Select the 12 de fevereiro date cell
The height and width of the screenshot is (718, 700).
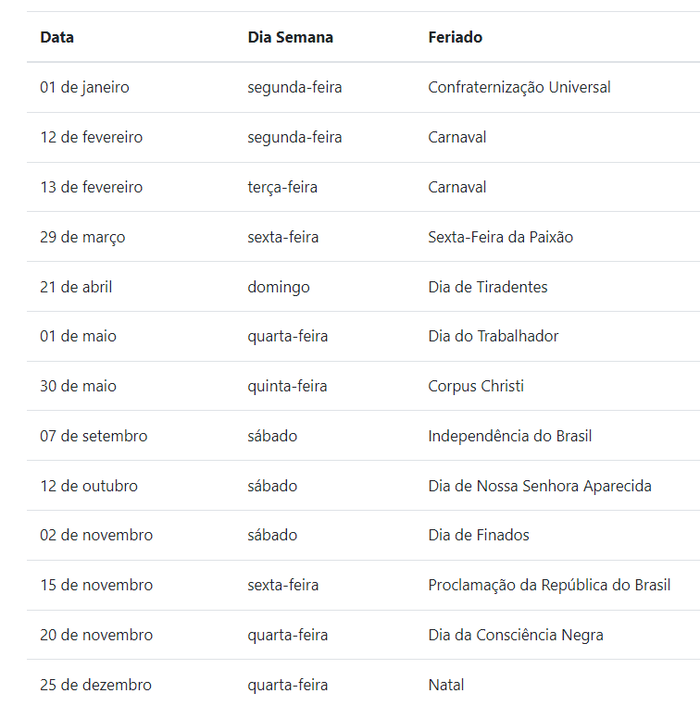91,137
